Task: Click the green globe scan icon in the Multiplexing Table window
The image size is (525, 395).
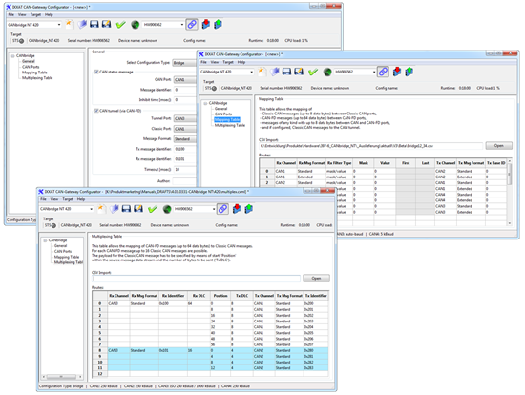Action: pos(167,209)
